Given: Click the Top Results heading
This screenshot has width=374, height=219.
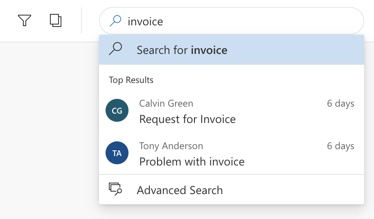Looking at the screenshot, I should (x=131, y=80).
